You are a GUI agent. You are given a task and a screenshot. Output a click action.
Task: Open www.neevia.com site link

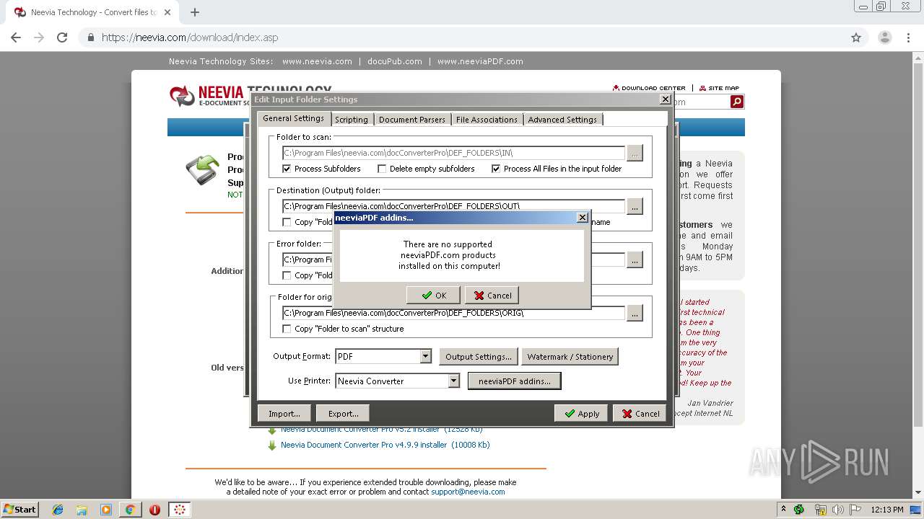(317, 61)
